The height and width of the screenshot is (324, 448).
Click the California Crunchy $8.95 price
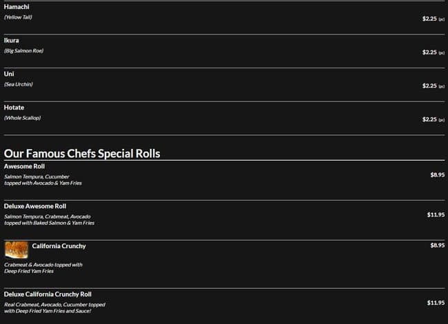point(437,245)
